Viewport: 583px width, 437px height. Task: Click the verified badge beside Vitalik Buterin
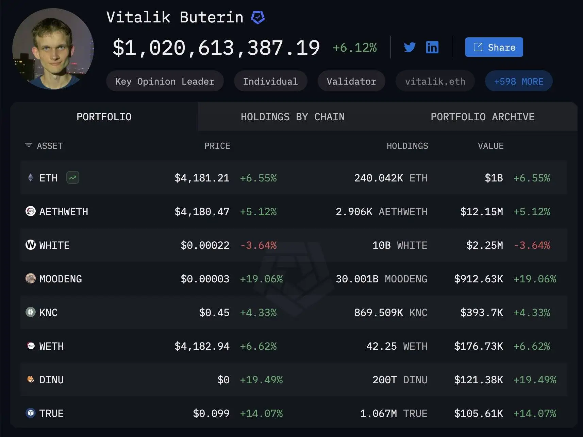click(257, 16)
